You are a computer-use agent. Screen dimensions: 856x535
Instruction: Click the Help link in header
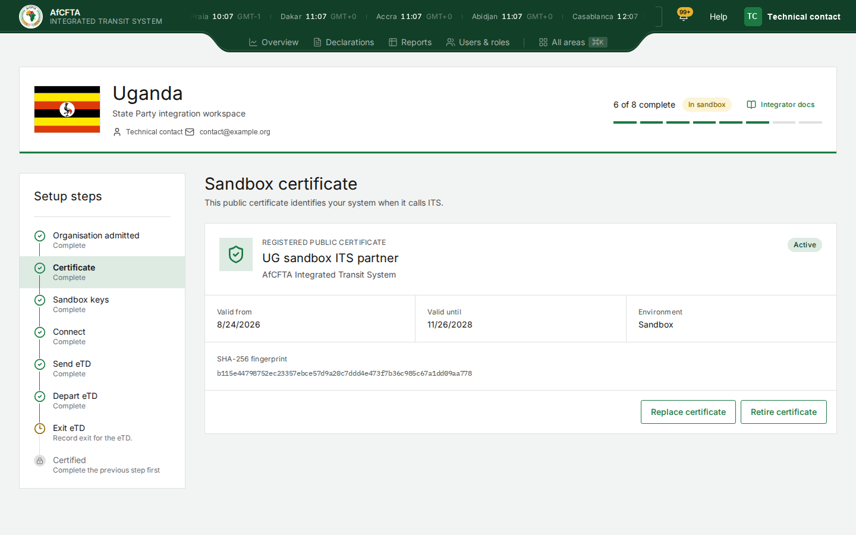click(x=718, y=17)
